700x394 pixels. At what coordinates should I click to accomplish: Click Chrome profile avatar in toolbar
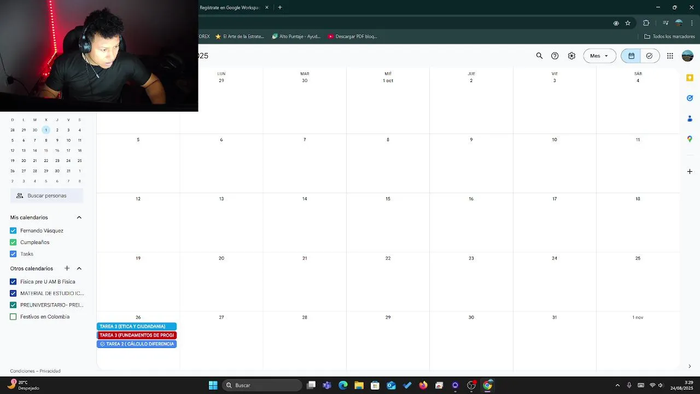[x=679, y=23]
